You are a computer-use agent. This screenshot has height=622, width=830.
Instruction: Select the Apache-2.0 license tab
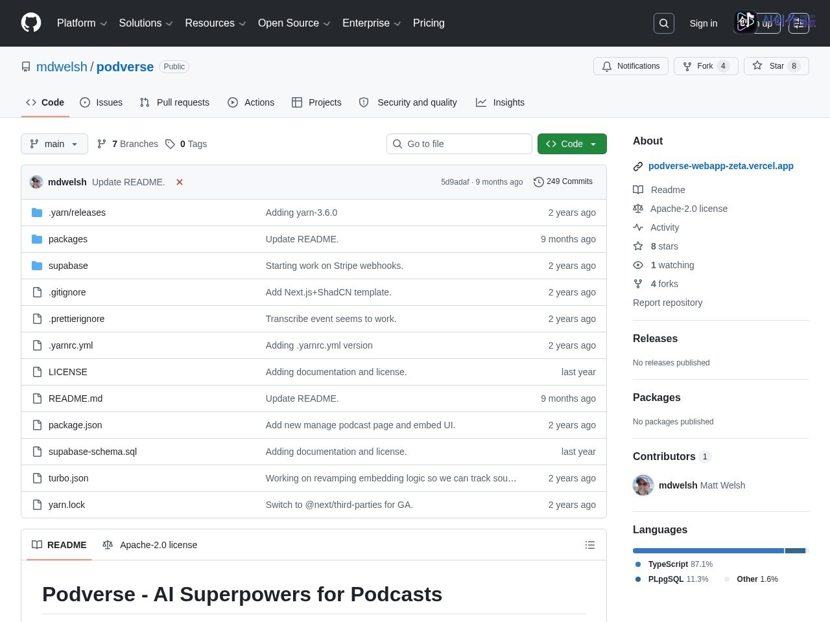click(150, 545)
